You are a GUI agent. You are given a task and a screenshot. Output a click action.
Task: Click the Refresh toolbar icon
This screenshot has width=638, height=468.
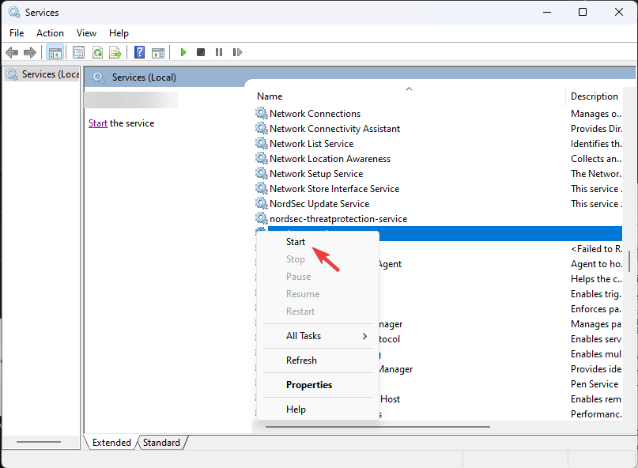pos(98,52)
